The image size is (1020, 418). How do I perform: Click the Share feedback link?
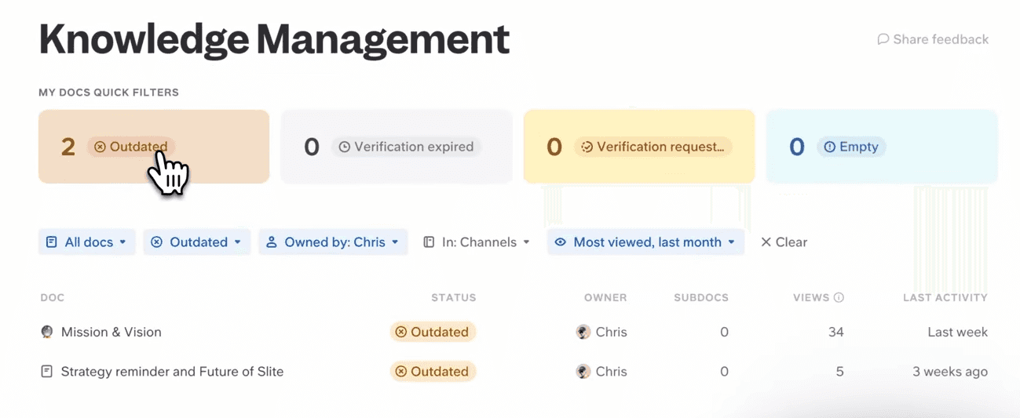pyautogui.click(x=933, y=39)
